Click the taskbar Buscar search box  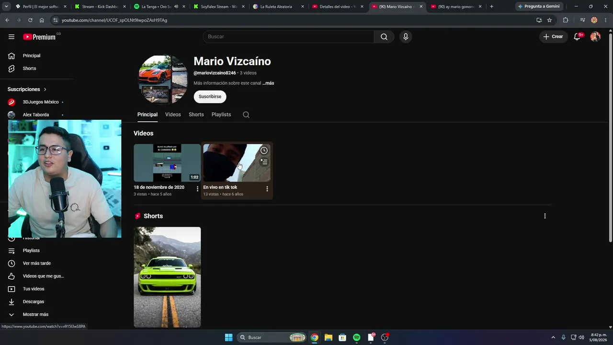click(272, 337)
